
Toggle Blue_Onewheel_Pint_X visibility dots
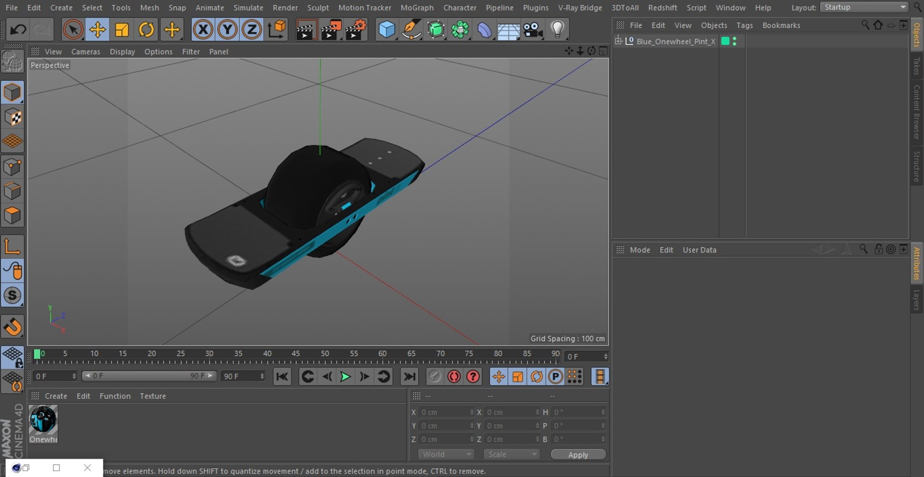pyautogui.click(x=734, y=41)
